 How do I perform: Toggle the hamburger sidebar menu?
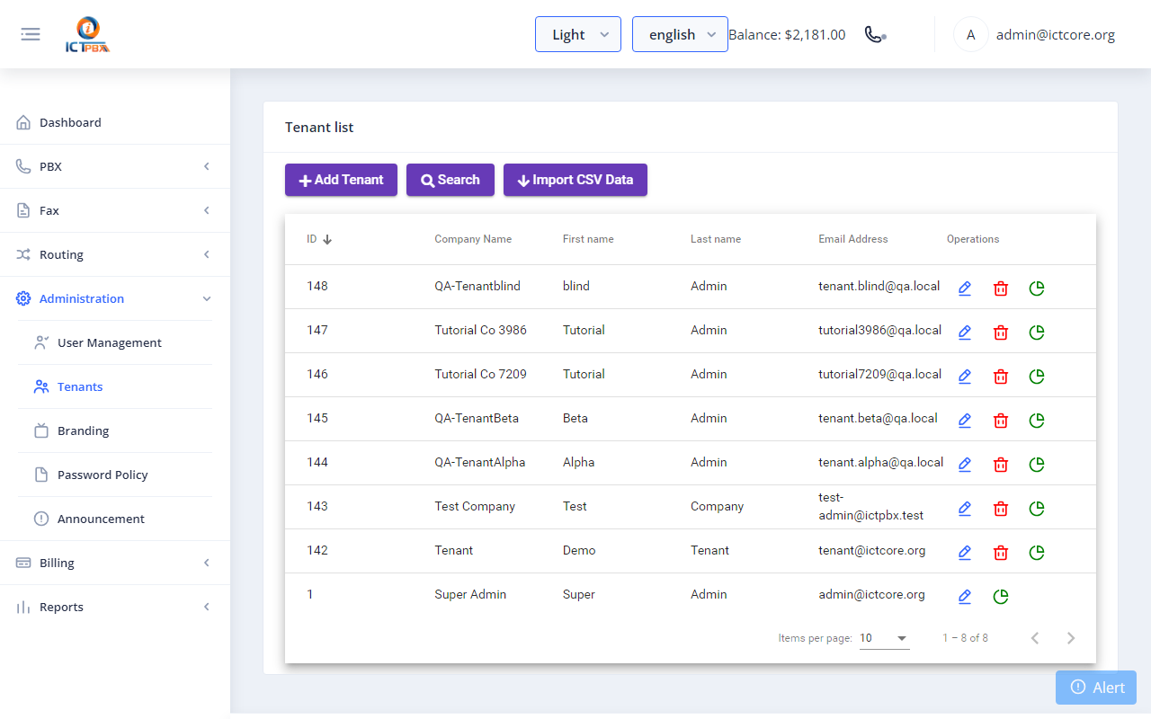coord(31,34)
